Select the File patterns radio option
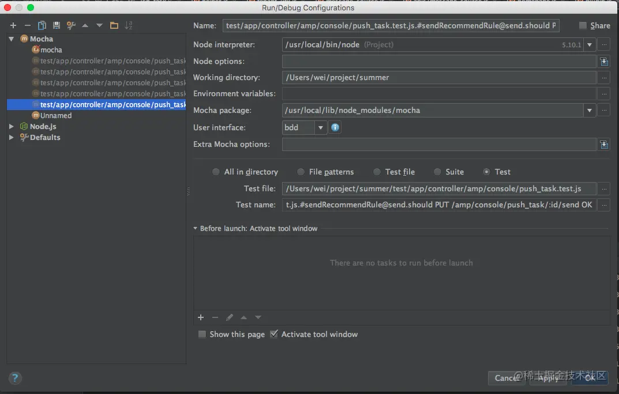The image size is (619, 394). (x=301, y=172)
